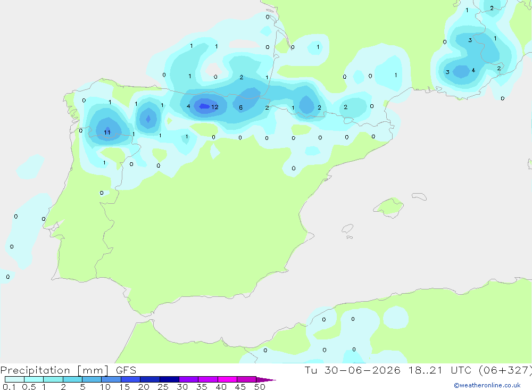
Task: Select the legend swatch between 10 and 15
Action: pos(111,379)
